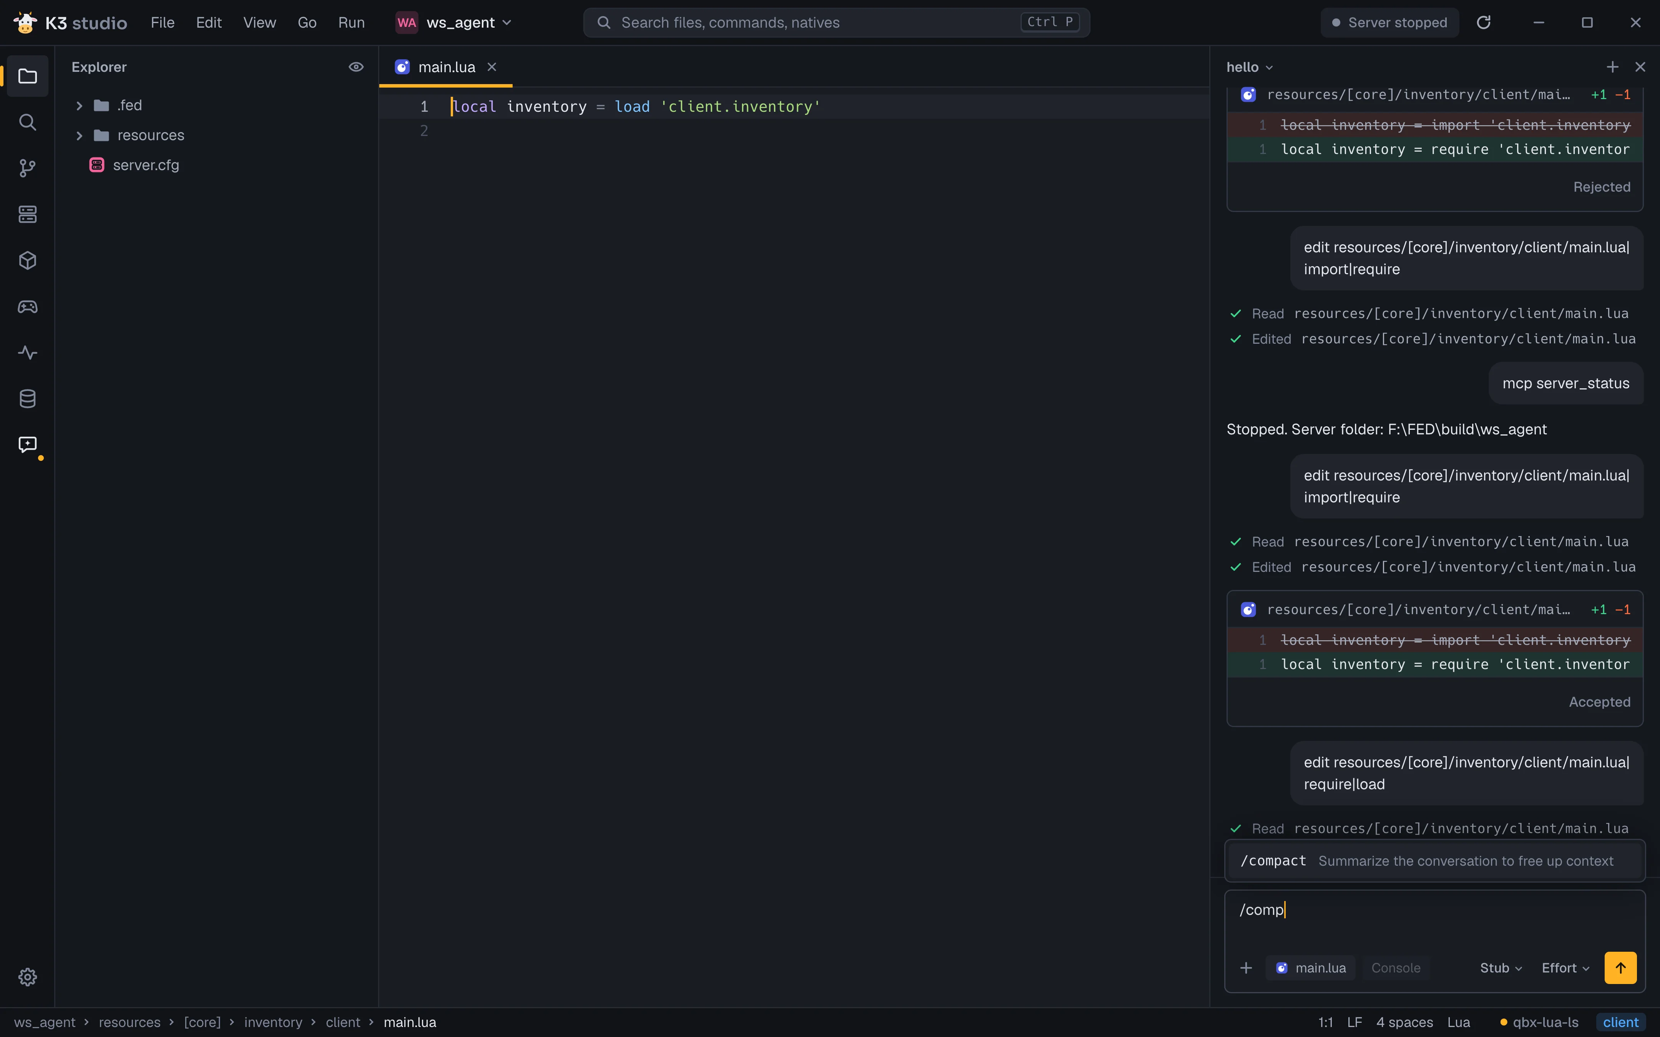Image resolution: width=1660 pixels, height=1037 pixels.
Task: Click inventory in the breadcrumb
Action: click(273, 1022)
